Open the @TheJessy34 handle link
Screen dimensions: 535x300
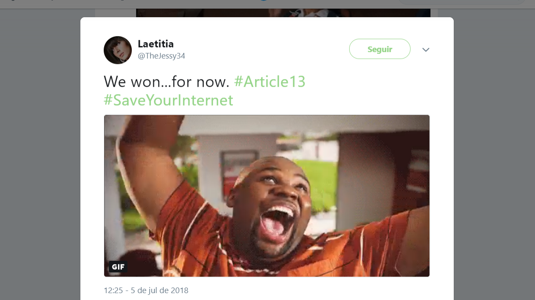[161, 56]
